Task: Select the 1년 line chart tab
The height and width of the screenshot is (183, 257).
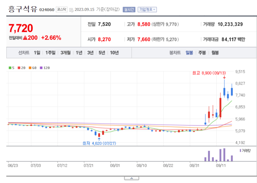Action: point(79,53)
